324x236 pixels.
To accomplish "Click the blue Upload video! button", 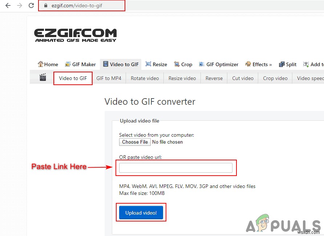I will click(141, 212).
